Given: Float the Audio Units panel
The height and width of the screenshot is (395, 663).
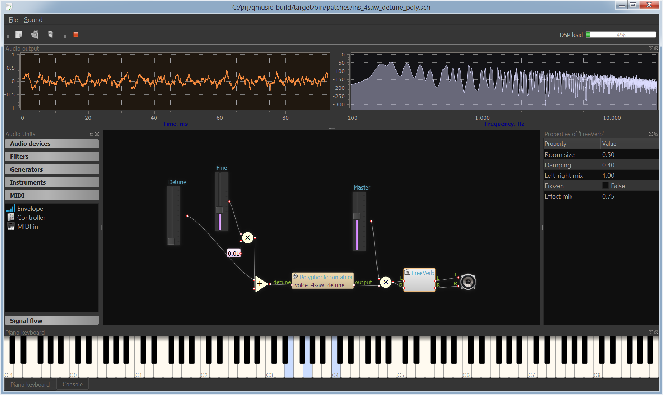Looking at the screenshot, I should pyautogui.click(x=91, y=134).
